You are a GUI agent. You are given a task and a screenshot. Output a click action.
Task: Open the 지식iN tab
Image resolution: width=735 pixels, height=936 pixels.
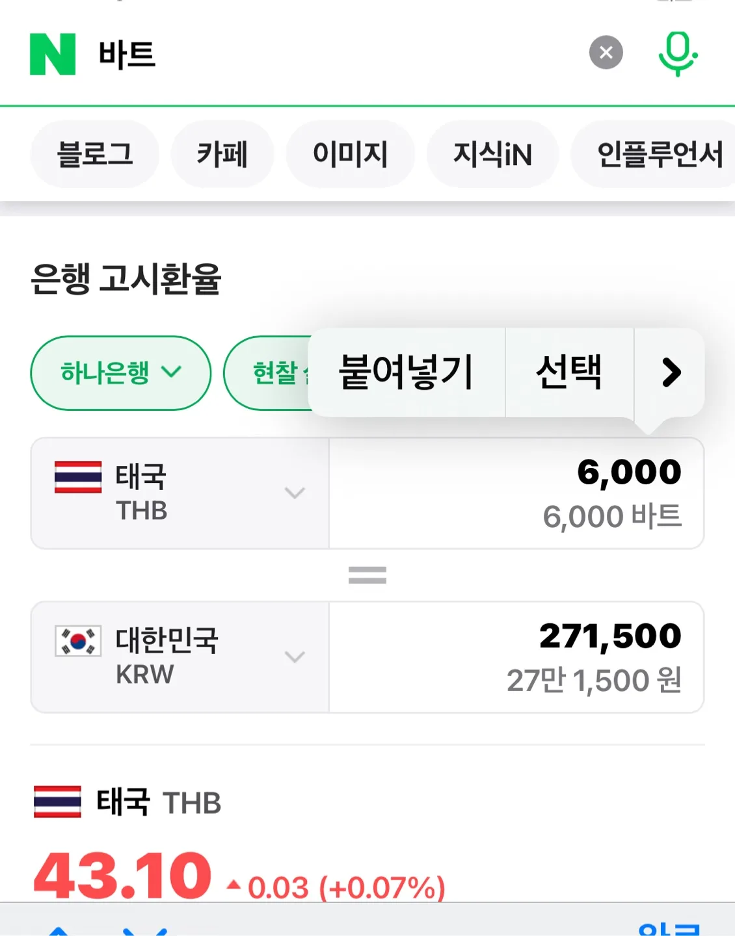tap(492, 154)
